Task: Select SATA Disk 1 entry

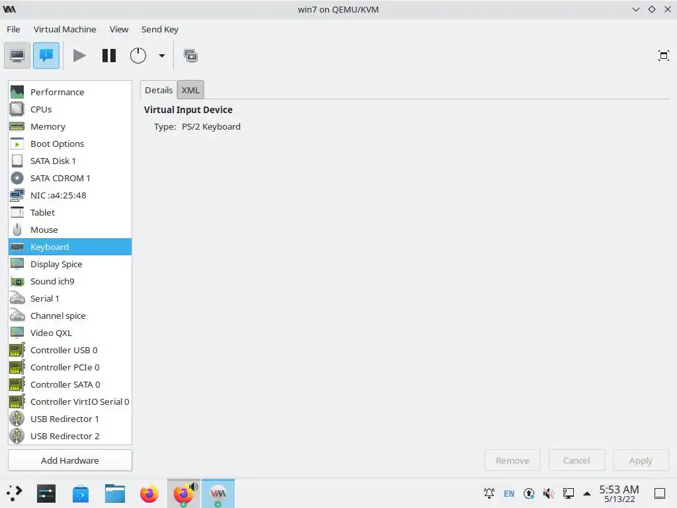Action: [x=70, y=161]
